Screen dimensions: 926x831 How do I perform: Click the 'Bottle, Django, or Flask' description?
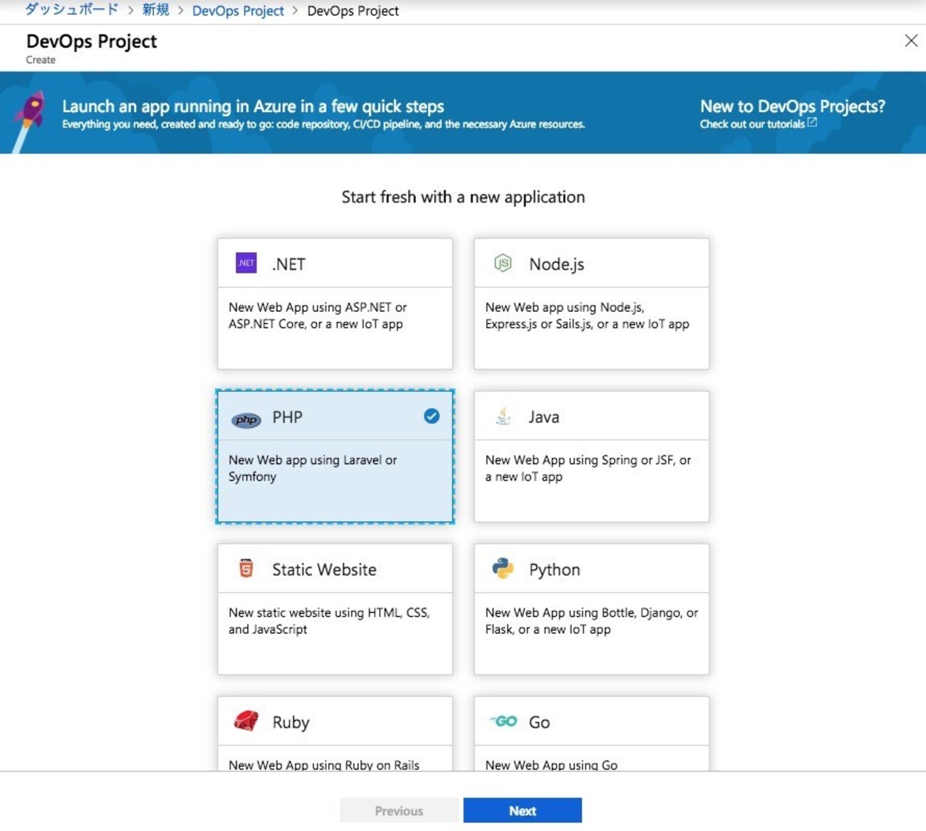pos(591,620)
